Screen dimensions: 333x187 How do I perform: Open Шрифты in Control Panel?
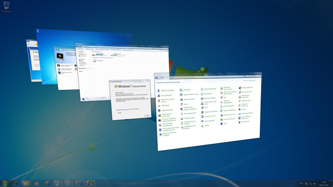[x=205, y=126]
